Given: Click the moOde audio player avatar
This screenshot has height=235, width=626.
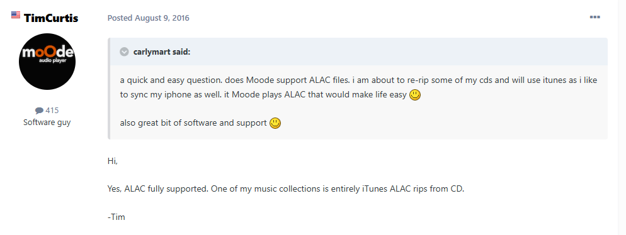Looking at the screenshot, I should [47, 62].
